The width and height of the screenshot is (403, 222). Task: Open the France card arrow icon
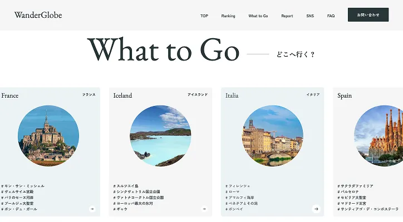point(92,209)
